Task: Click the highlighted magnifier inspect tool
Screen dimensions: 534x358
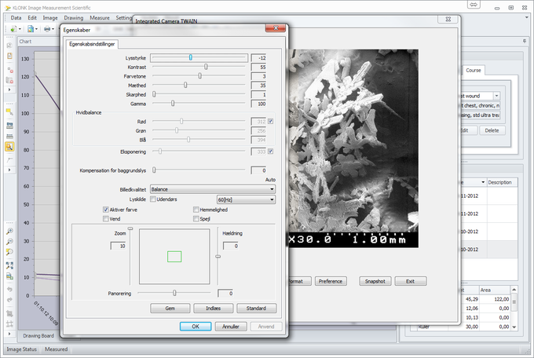Action: click(9, 147)
